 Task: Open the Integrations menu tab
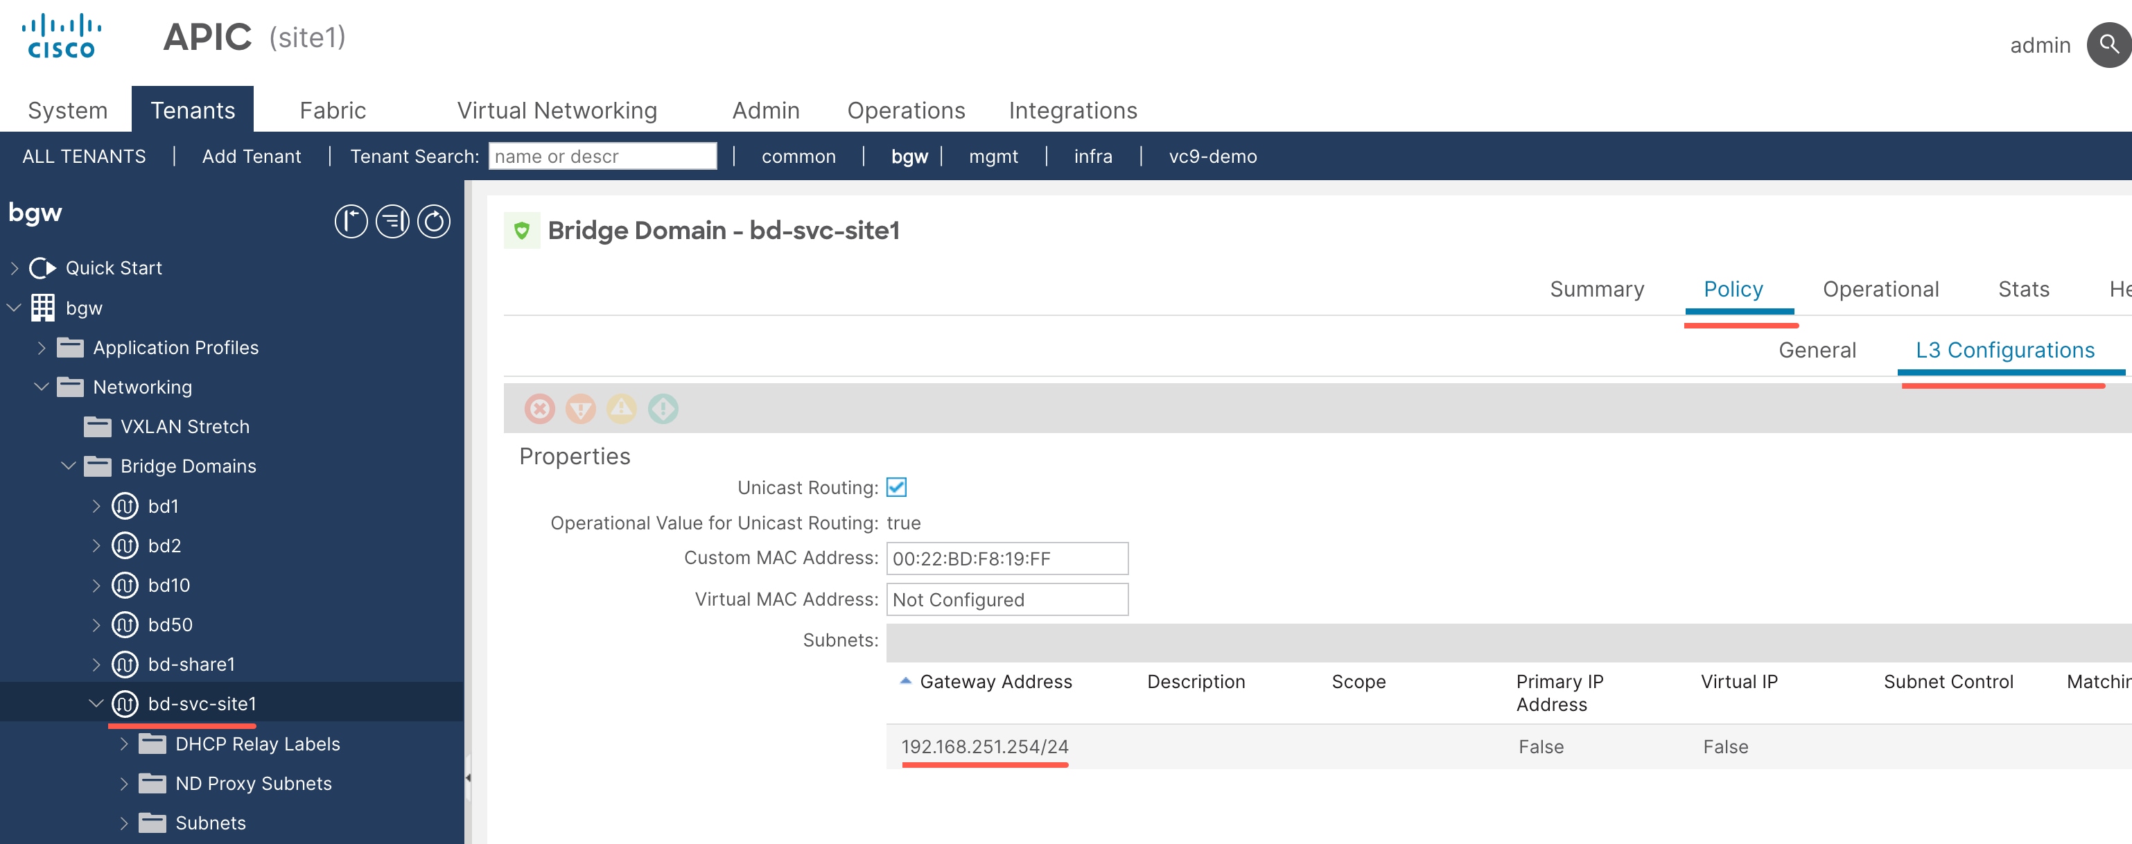click(x=1073, y=110)
